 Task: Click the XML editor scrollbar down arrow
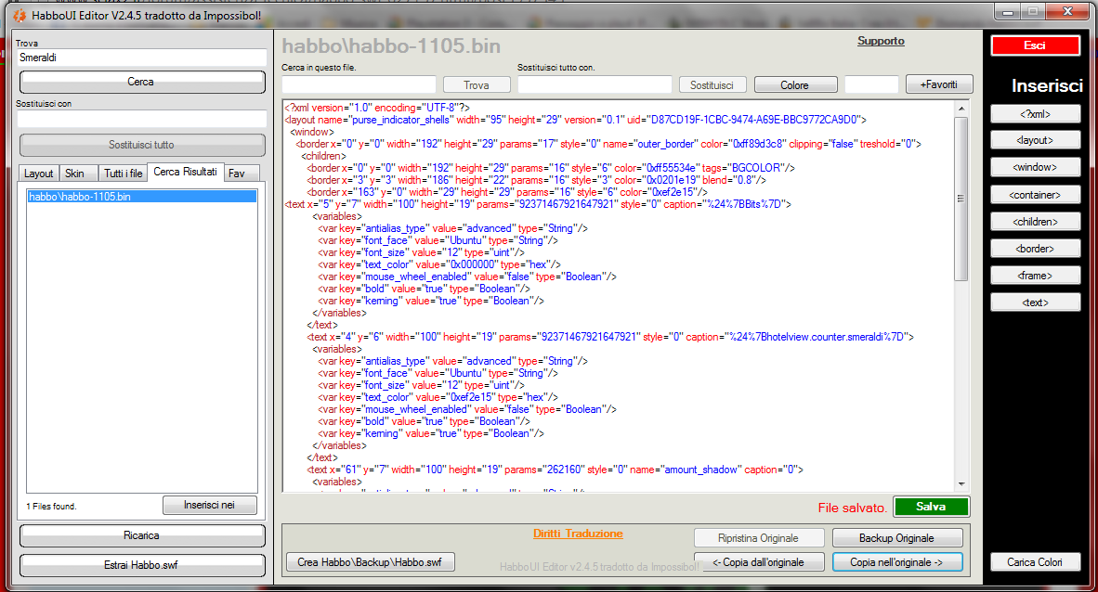pyautogui.click(x=961, y=483)
